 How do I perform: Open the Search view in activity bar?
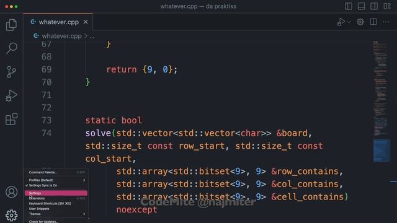coord(11,48)
